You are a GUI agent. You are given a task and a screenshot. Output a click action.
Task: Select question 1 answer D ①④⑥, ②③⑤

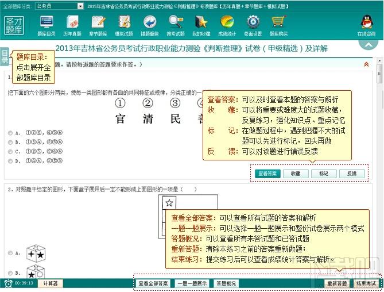coord(10,161)
